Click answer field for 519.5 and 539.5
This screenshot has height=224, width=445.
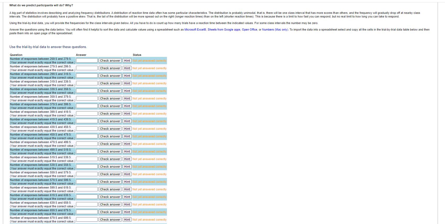click(x=87, y=159)
